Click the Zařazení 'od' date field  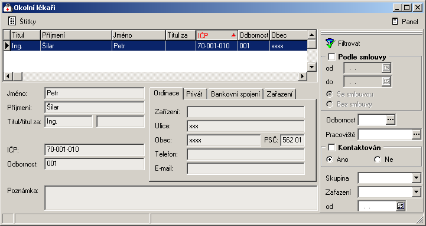tap(377, 206)
